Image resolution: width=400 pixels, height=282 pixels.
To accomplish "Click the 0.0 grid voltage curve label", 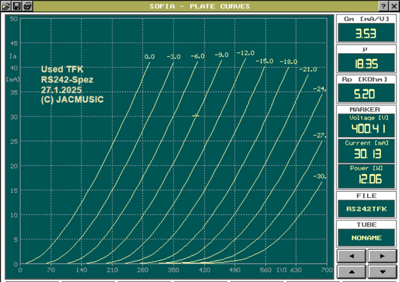I will (x=150, y=57).
